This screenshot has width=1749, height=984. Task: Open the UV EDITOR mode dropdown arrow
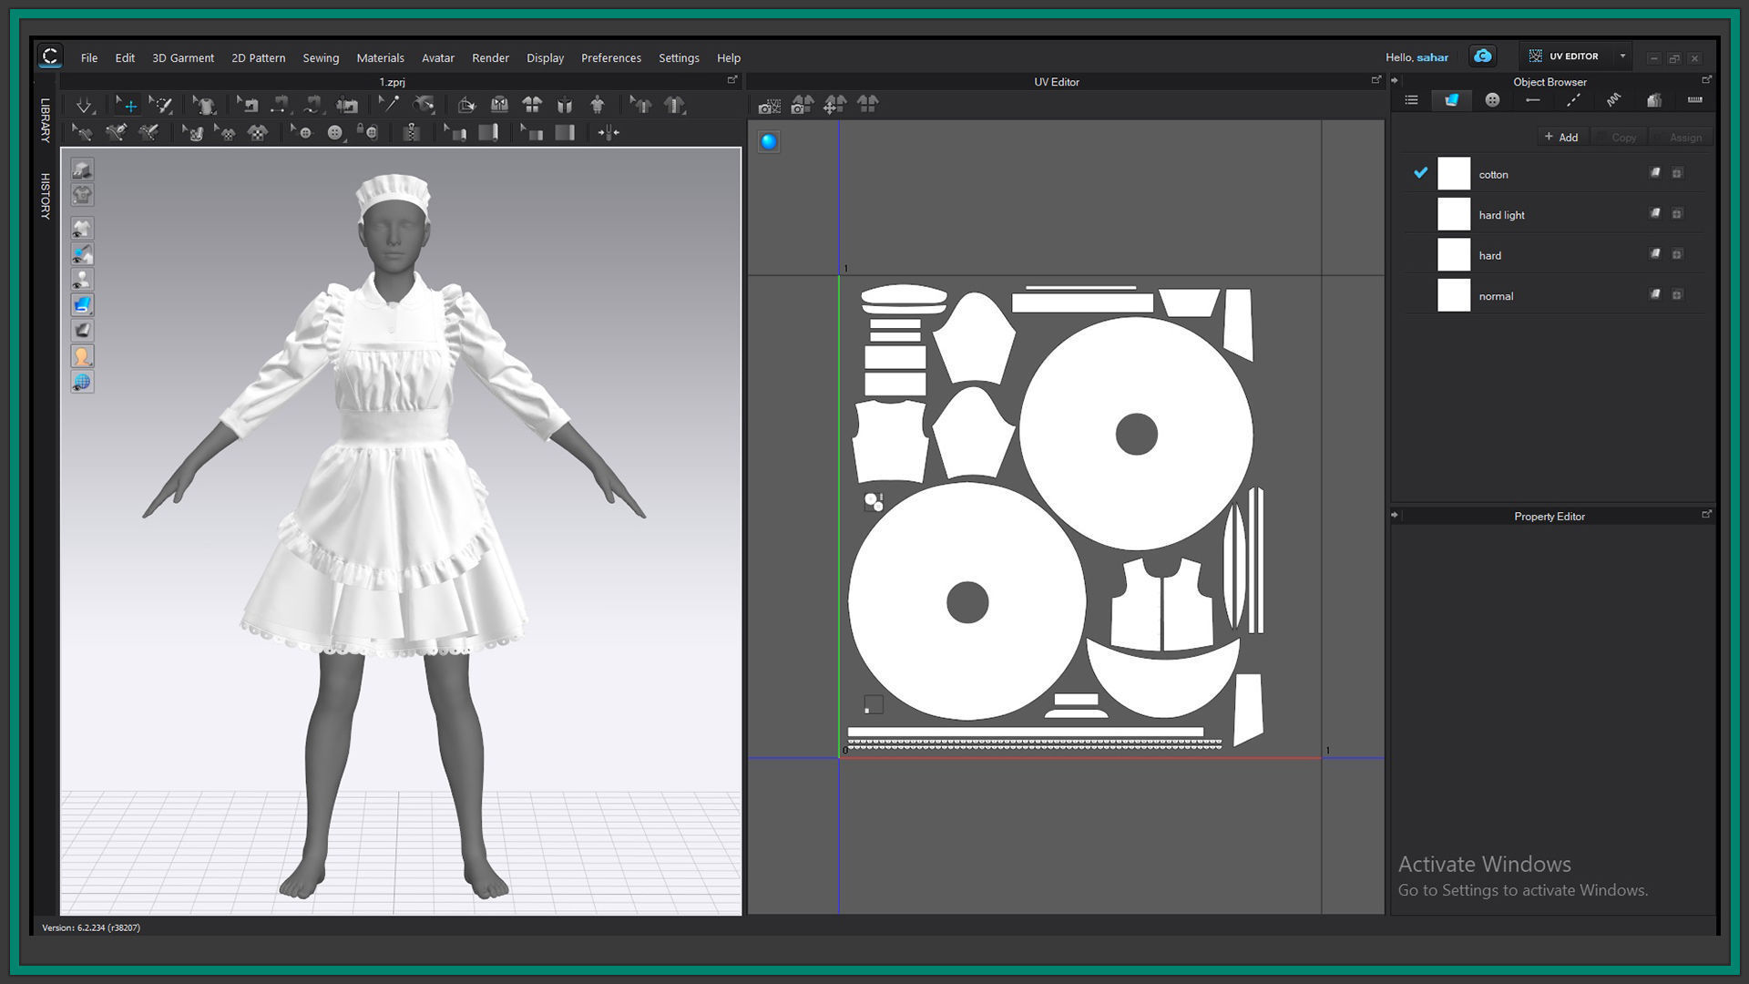pyautogui.click(x=1622, y=56)
